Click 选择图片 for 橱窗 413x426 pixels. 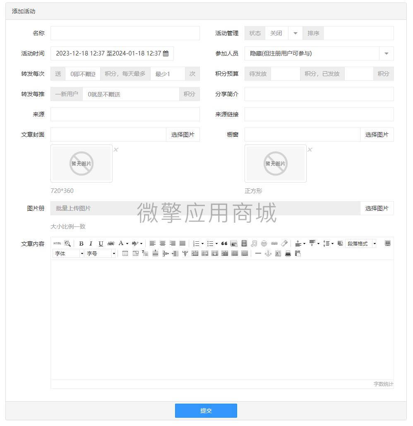tap(377, 135)
